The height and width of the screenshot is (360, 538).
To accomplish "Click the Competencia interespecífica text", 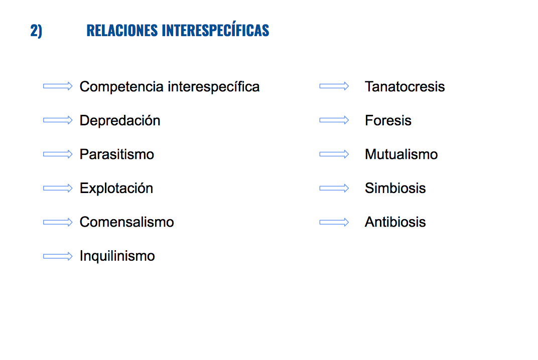I will click(170, 87).
